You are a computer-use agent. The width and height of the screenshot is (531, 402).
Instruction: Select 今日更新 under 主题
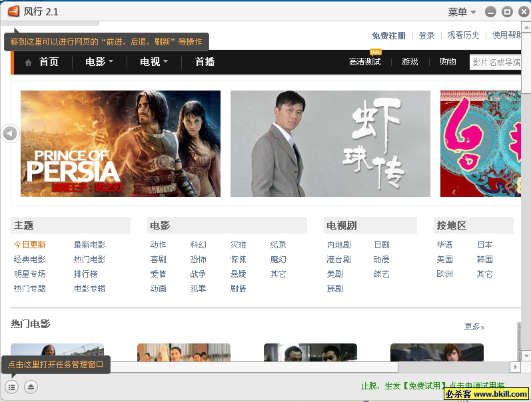[30, 245]
